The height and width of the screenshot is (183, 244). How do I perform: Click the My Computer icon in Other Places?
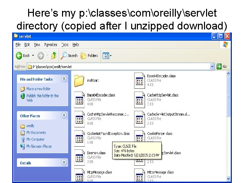point(23,139)
